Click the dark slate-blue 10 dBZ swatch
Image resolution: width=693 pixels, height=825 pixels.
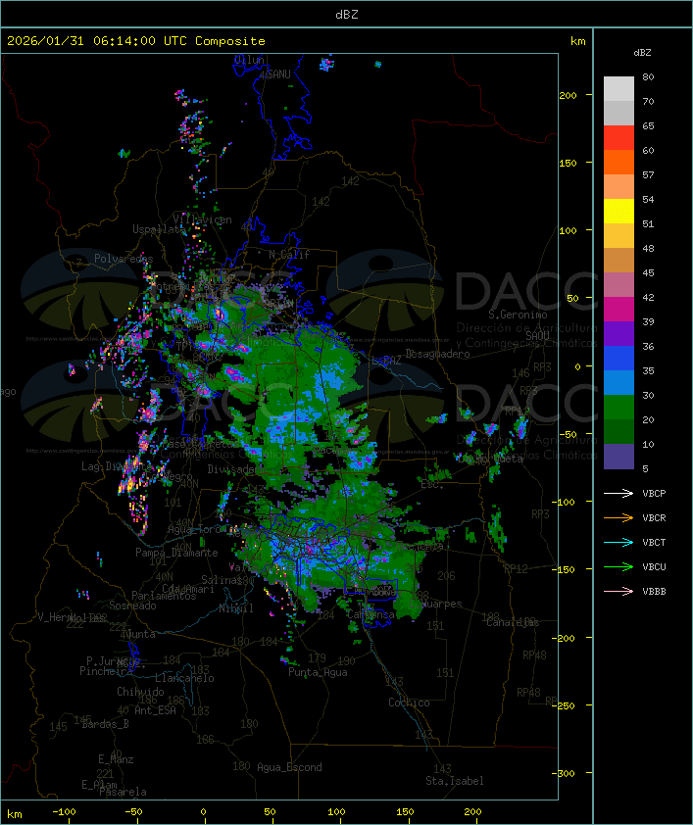[x=619, y=457]
